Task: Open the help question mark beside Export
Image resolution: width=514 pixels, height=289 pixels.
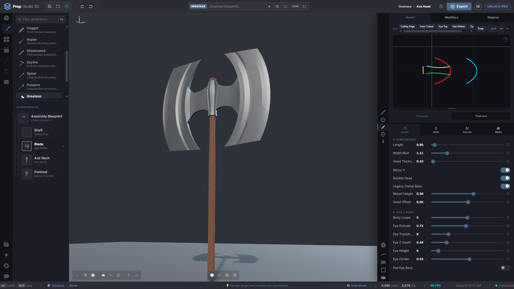Action: coord(441,6)
